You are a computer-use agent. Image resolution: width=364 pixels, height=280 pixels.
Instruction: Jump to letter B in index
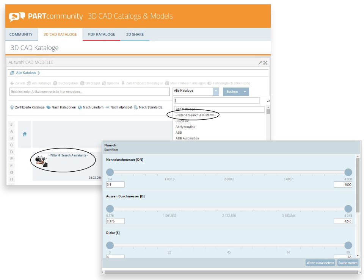pos(11,138)
